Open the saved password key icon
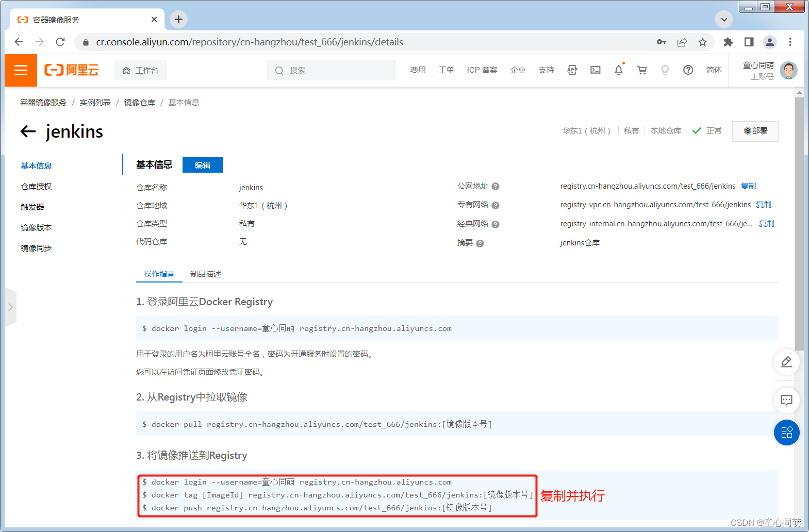Screen dimensions: 809x532 tap(662, 42)
